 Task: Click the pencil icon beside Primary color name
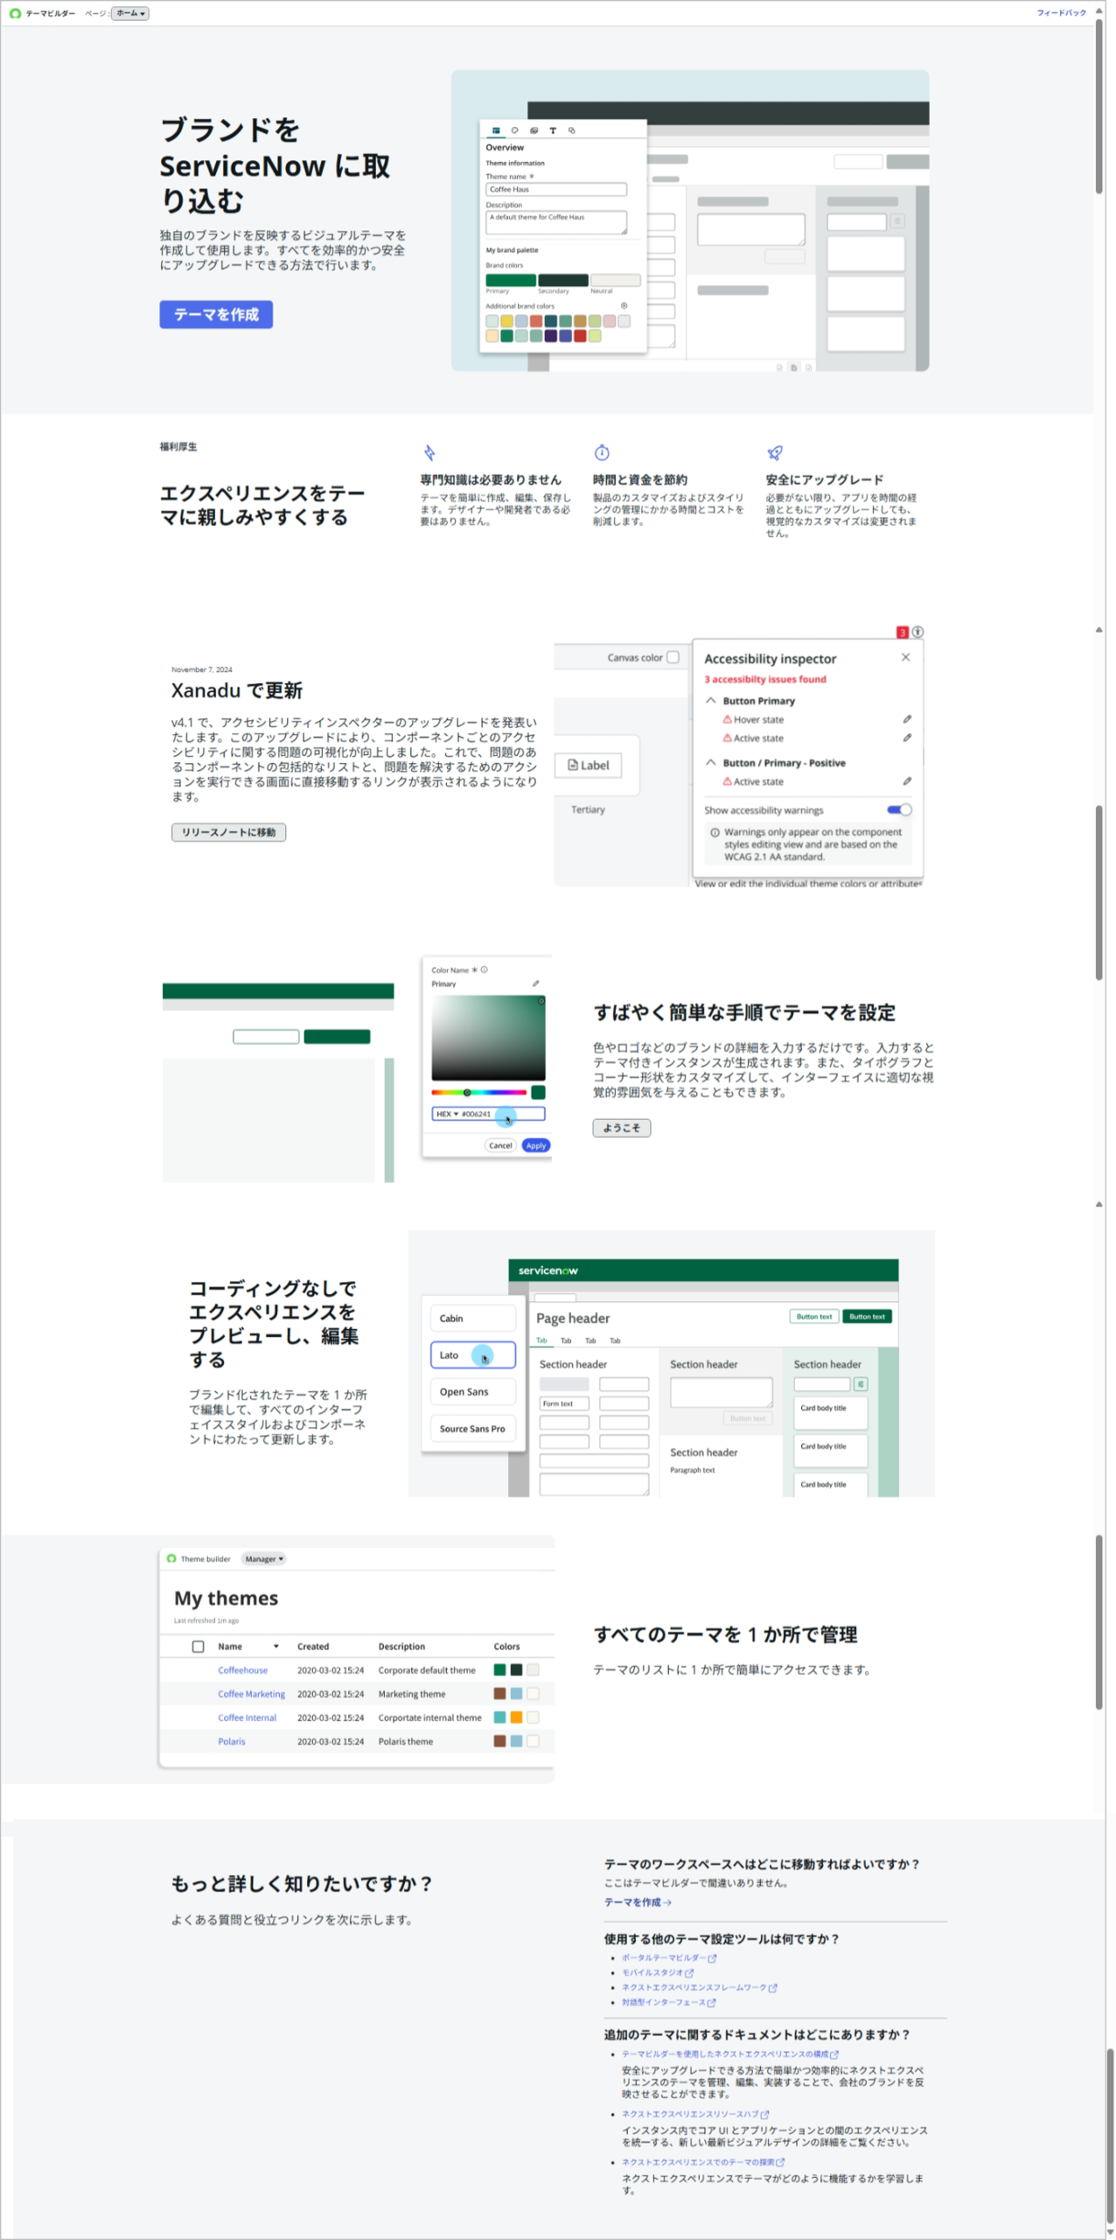tap(536, 983)
